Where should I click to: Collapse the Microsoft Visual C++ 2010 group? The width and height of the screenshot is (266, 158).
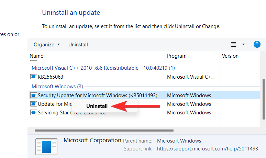103,68
